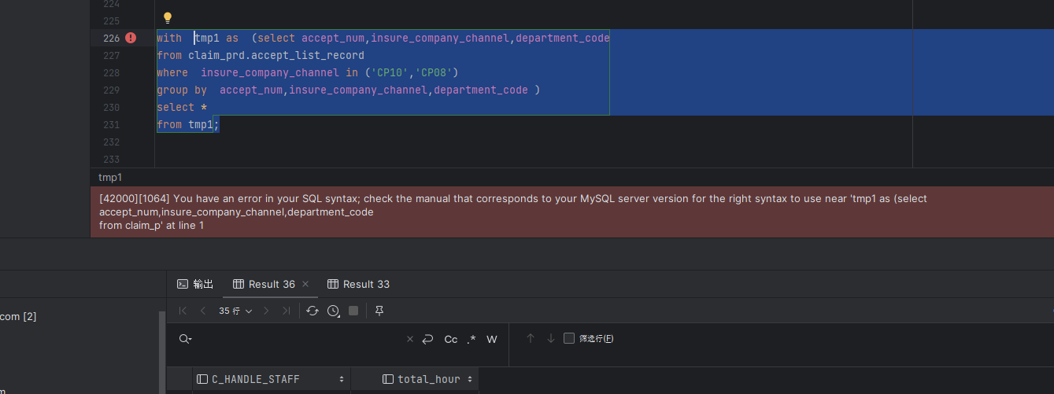Screen dimensions: 1054x394
Task: Click the new line icon in the search bar
Action: pos(427,339)
